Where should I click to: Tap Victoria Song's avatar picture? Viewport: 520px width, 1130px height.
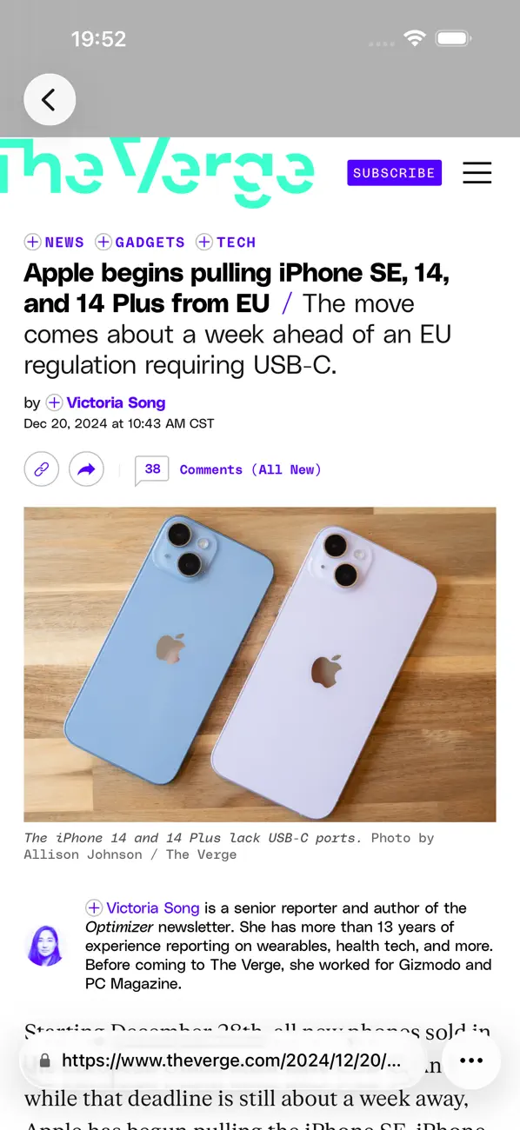46,946
